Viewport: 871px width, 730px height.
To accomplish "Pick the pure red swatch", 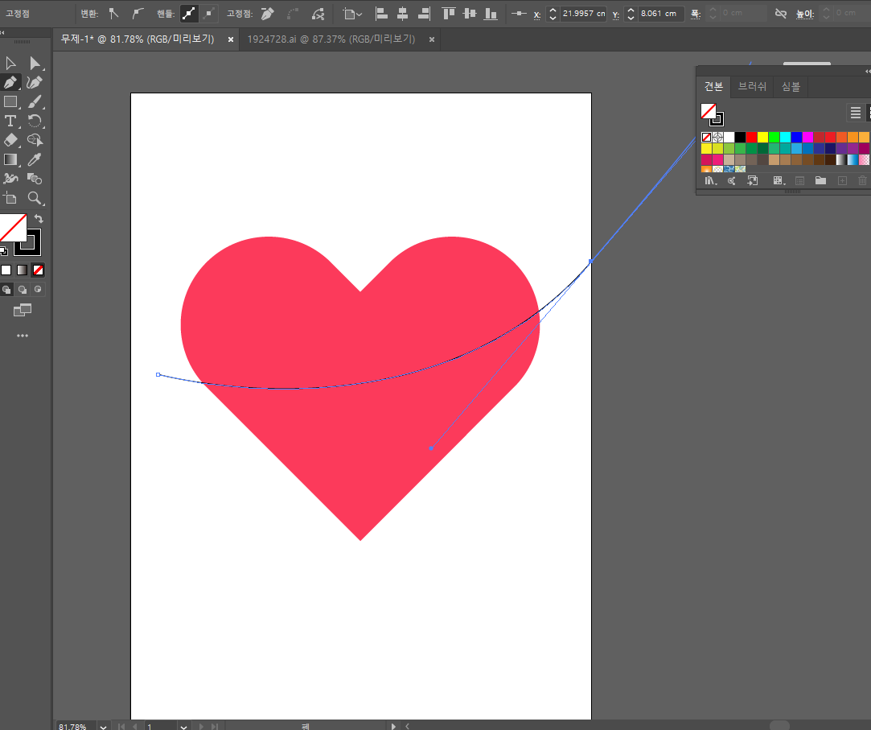I will [x=751, y=137].
